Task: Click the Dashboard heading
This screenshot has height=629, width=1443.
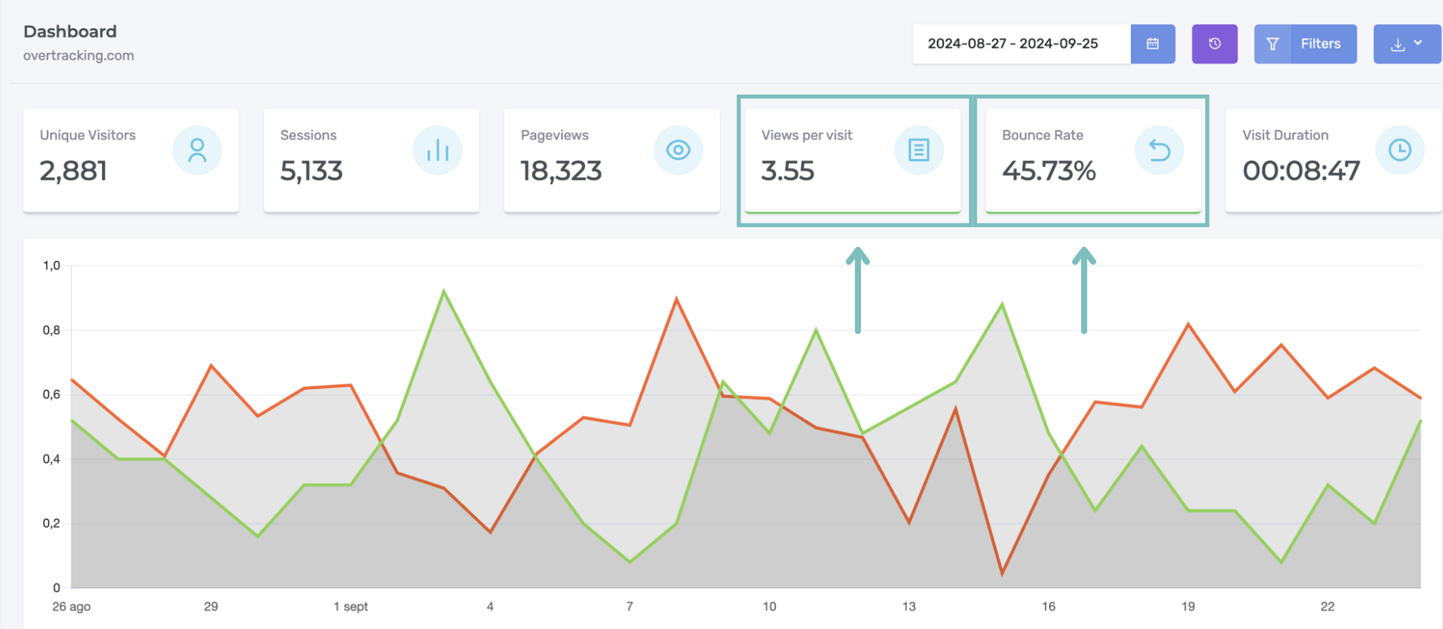Action: point(70,32)
